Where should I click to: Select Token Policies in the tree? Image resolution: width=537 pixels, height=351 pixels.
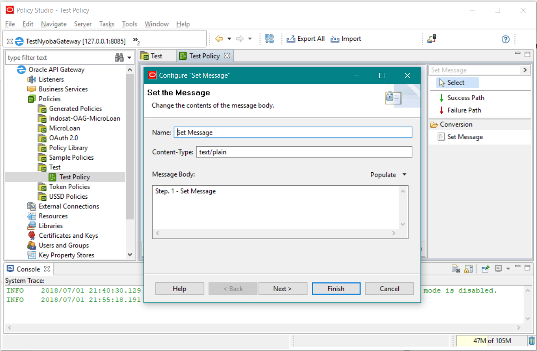coord(70,187)
